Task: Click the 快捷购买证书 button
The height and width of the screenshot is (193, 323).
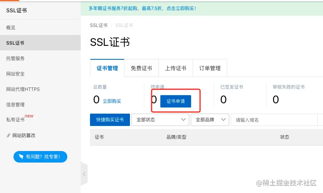Action: coord(110,120)
